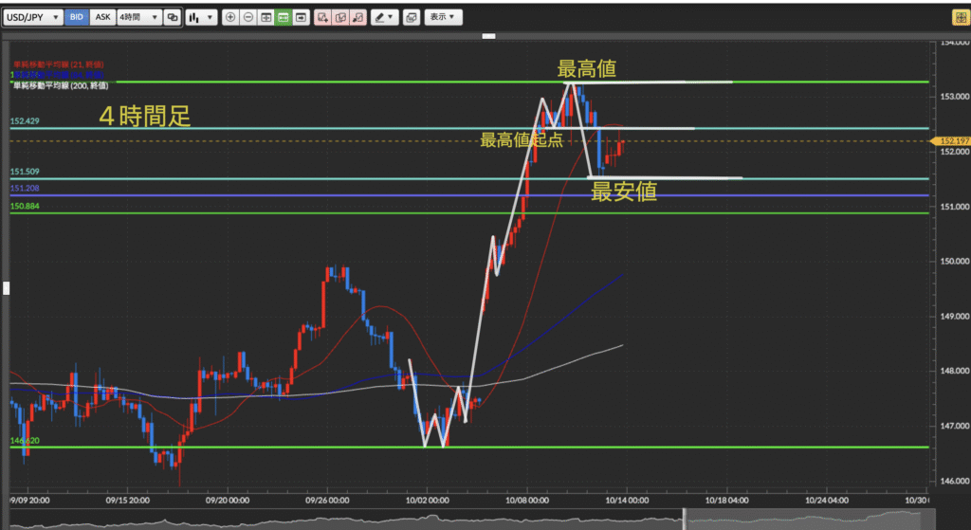Zoom in with the plus icon

pos(230,17)
